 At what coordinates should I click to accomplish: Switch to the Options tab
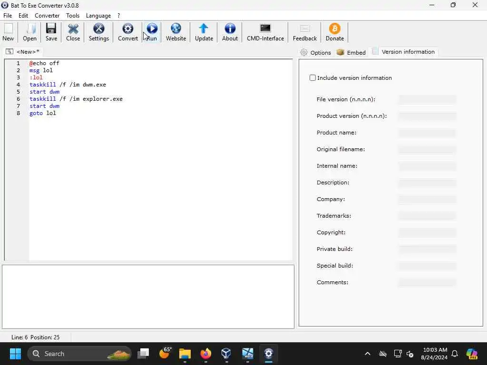point(316,52)
